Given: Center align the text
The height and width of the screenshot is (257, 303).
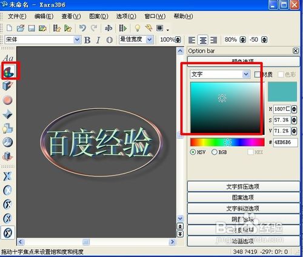Looking at the screenshot, I should coord(203,40).
